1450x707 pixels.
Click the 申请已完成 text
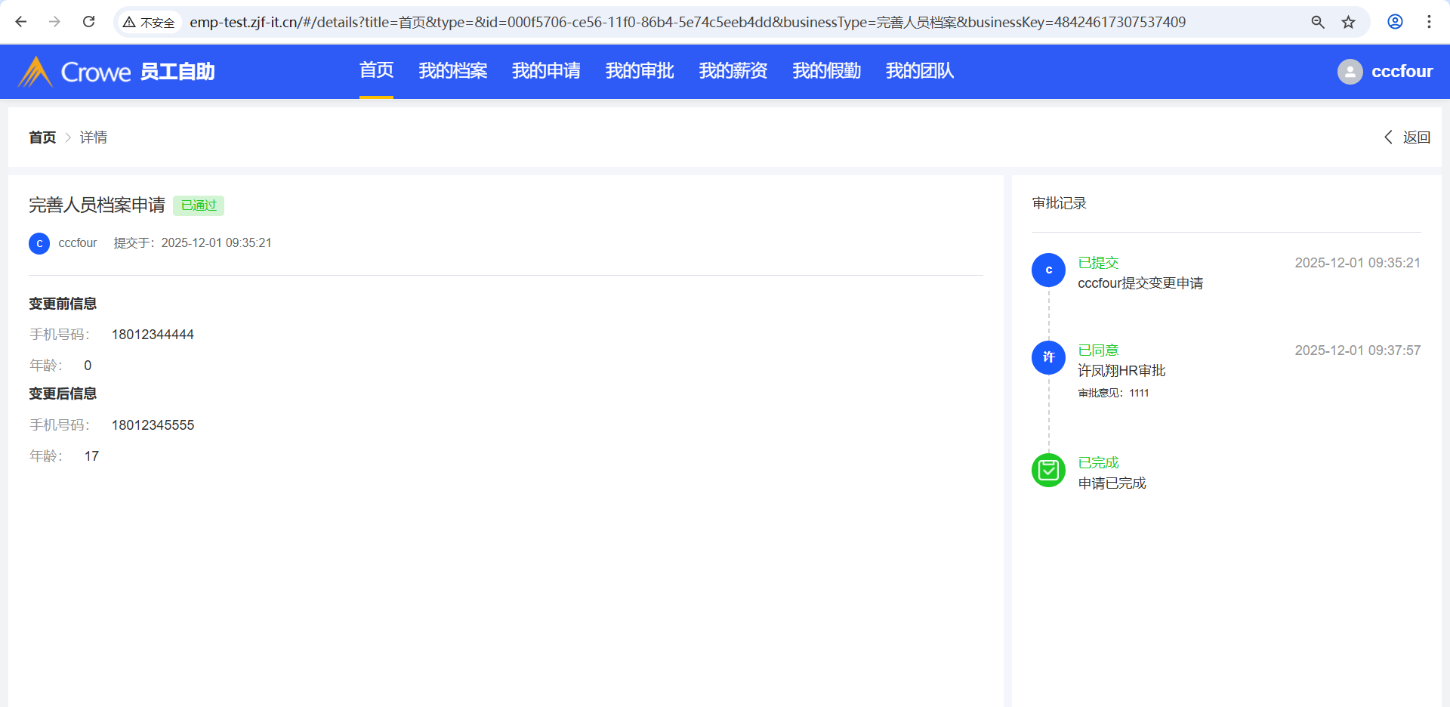(x=1112, y=483)
